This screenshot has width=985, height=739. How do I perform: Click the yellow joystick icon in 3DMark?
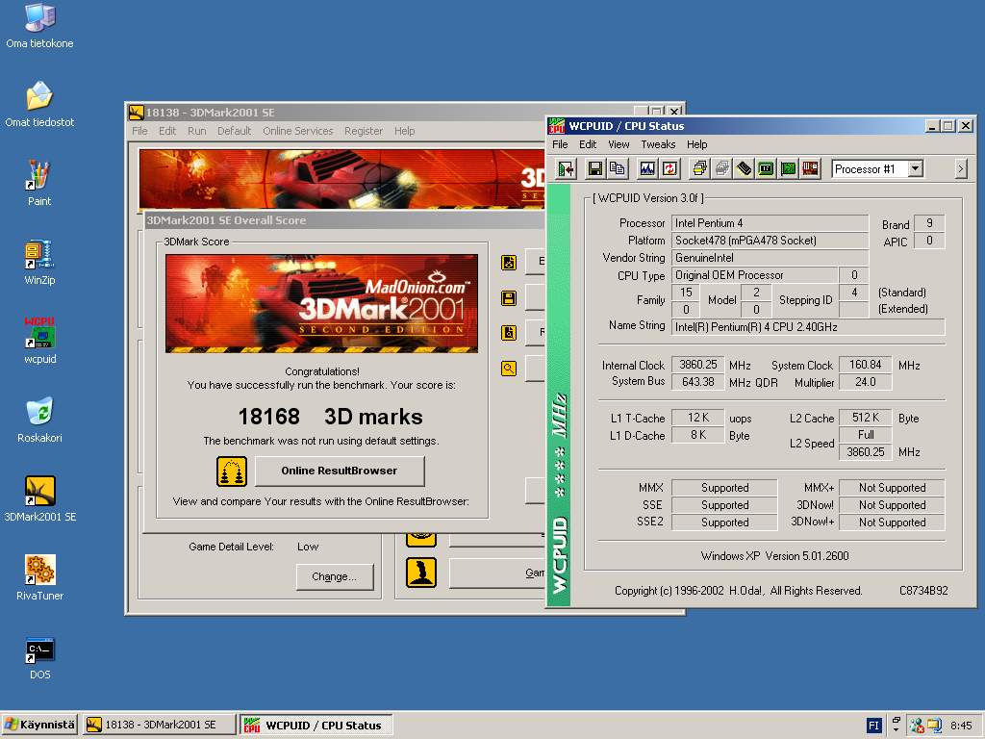(x=420, y=573)
